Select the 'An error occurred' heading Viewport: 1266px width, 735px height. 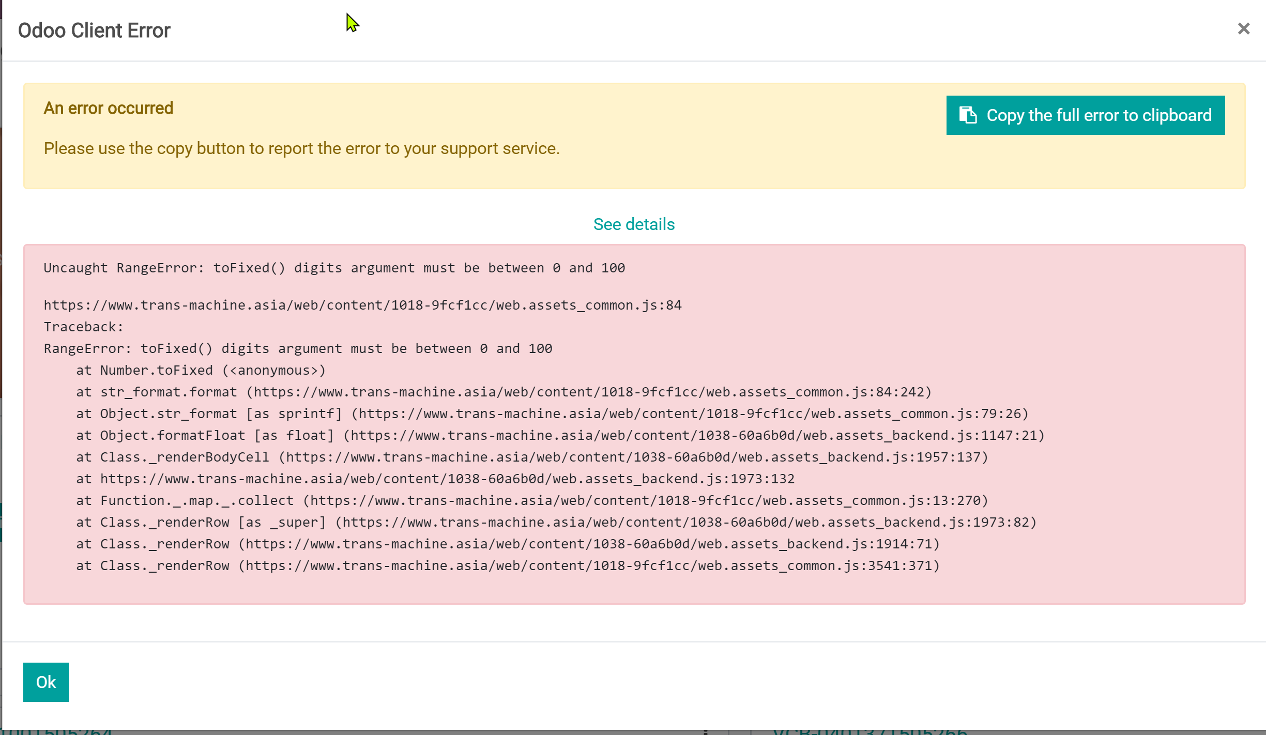pyautogui.click(x=109, y=108)
